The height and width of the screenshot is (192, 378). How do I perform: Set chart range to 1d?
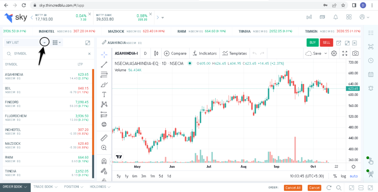click(x=169, y=176)
